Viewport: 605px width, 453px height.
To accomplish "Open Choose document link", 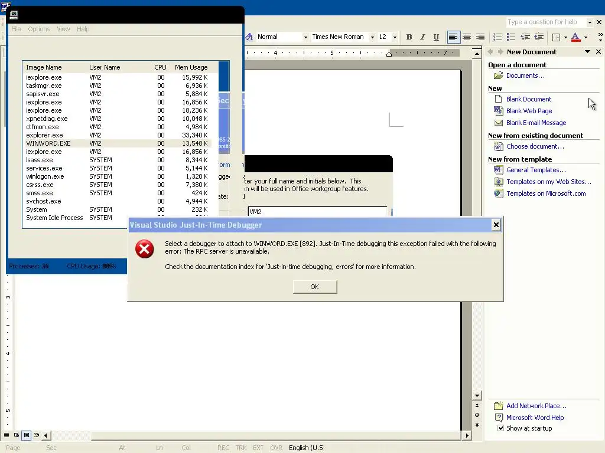I will (535, 146).
